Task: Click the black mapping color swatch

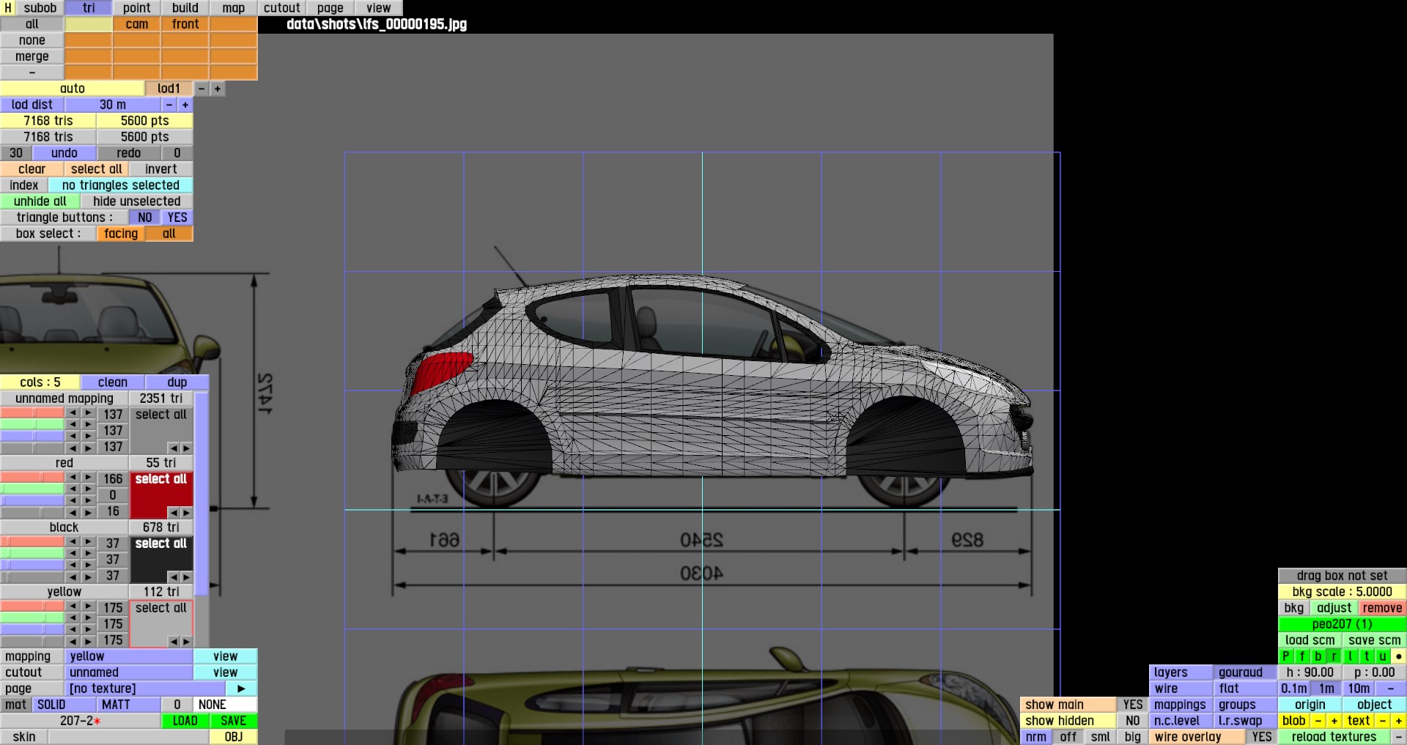Action: [x=161, y=560]
